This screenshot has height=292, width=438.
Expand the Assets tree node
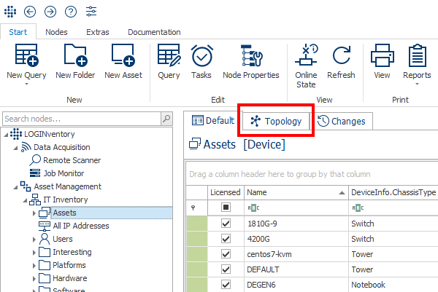(x=34, y=213)
